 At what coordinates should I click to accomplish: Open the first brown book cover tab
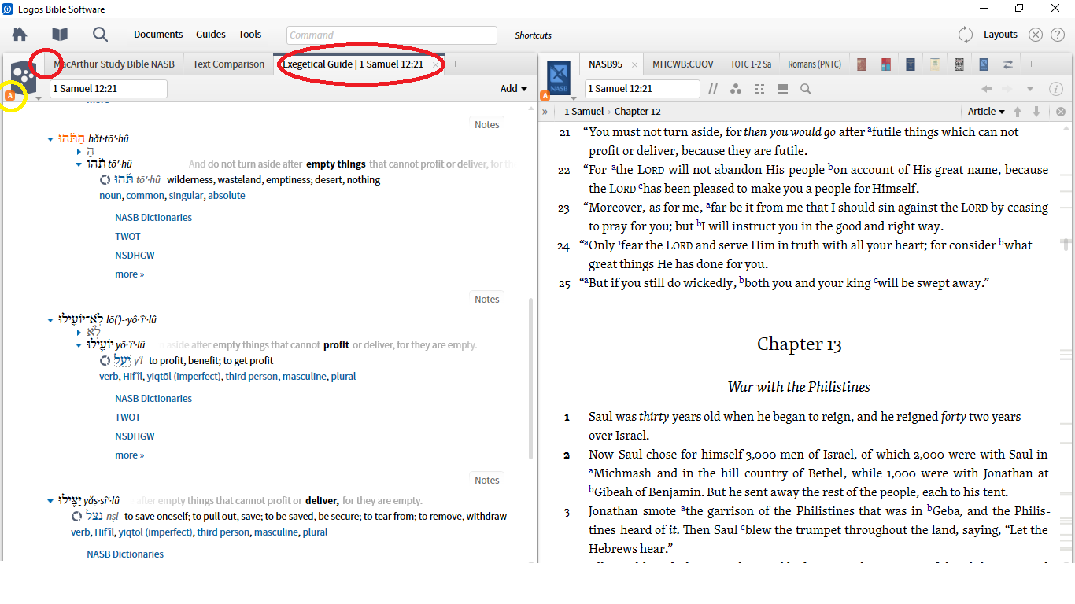[x=862, y=64]
